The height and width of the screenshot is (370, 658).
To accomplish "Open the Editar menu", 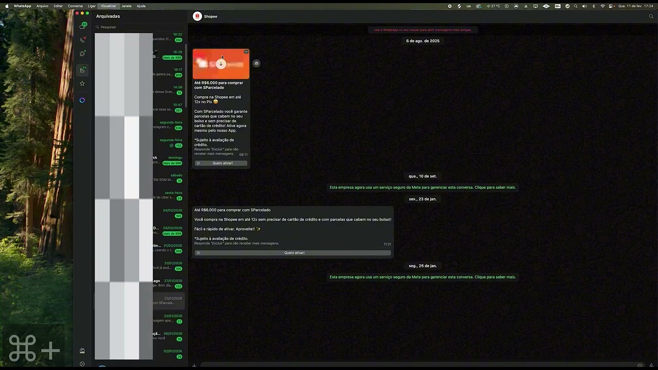I will click(58, 6).
